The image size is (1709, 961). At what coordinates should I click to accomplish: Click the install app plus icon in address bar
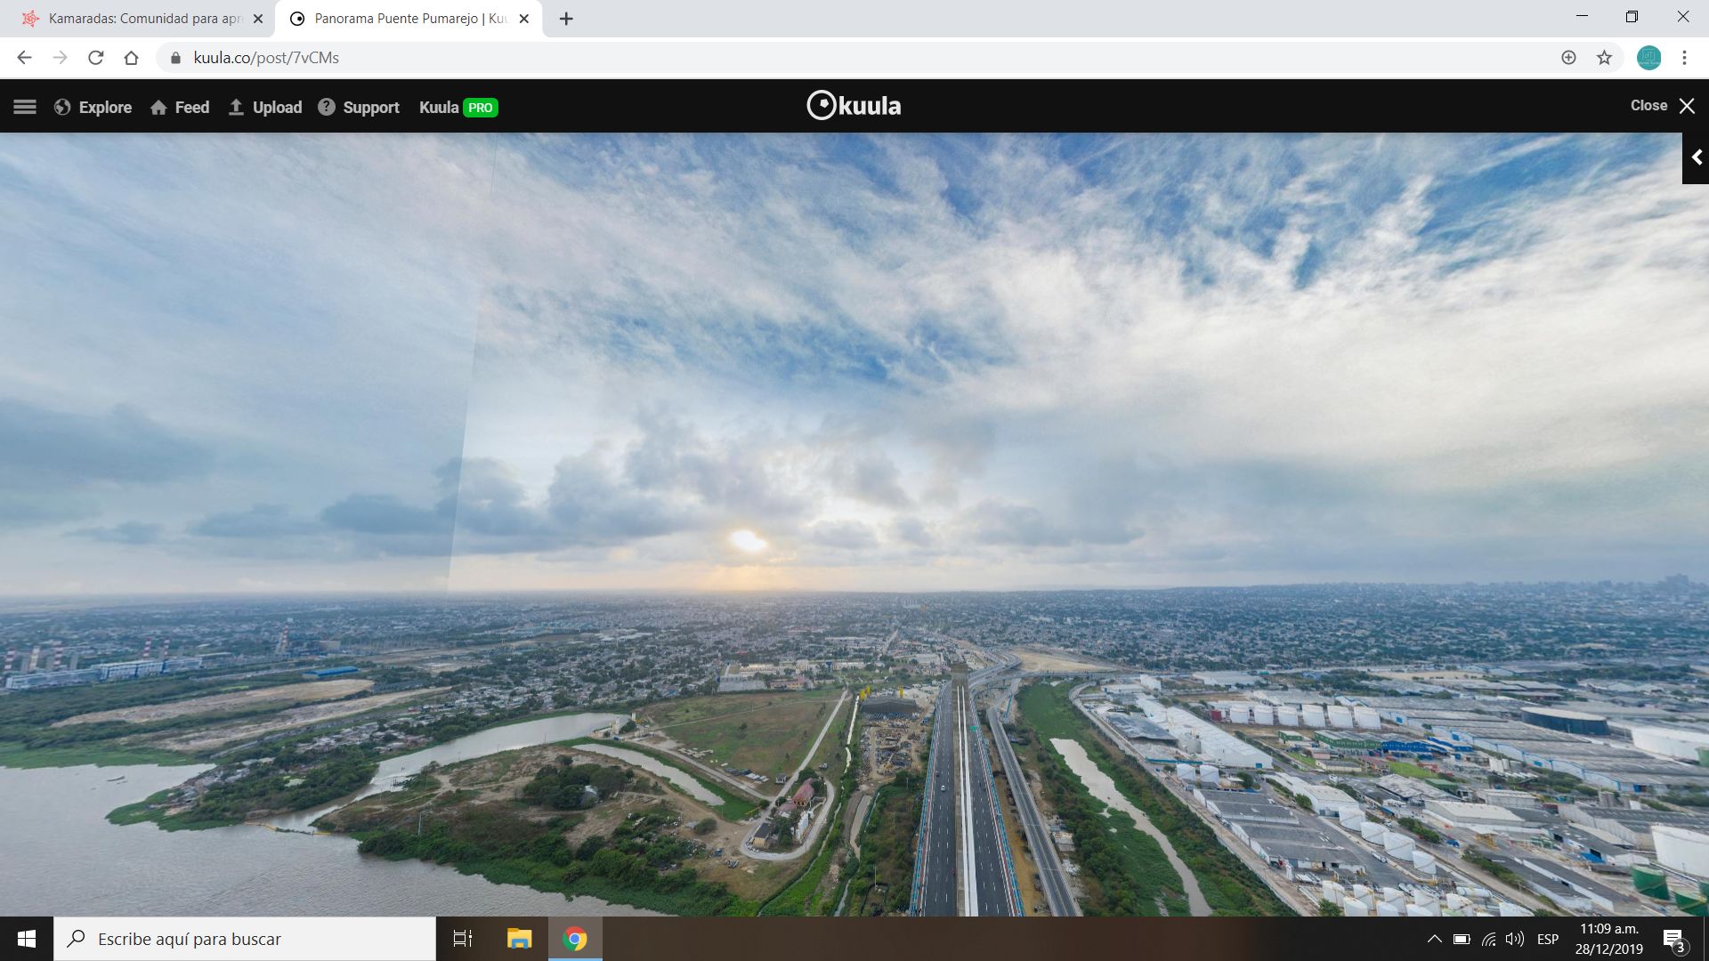1568,58
